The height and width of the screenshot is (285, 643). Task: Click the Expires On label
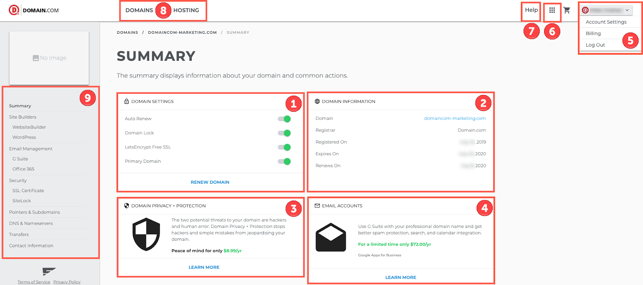(327, 154)
